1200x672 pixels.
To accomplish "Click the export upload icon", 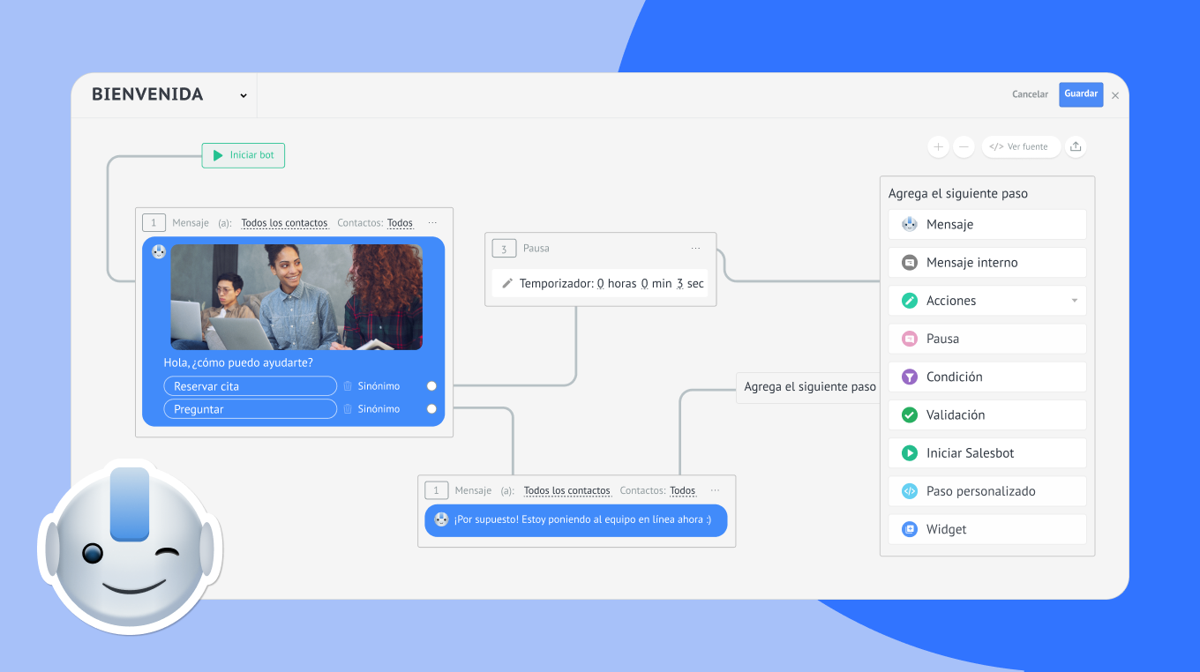I will tap(1075, 146).
